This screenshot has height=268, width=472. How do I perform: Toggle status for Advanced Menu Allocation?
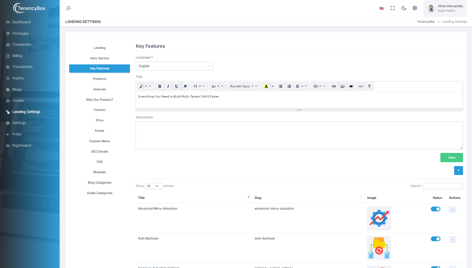click(x=435, y=209)
